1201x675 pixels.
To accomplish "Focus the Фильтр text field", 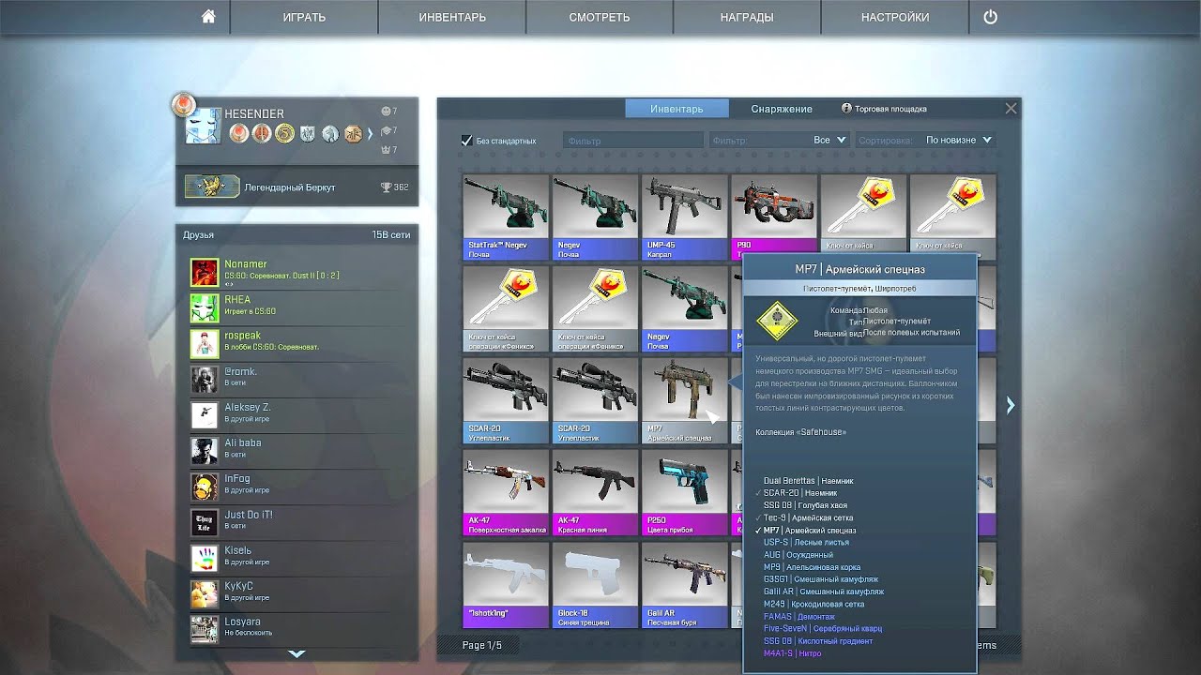I will coord(633,141).
